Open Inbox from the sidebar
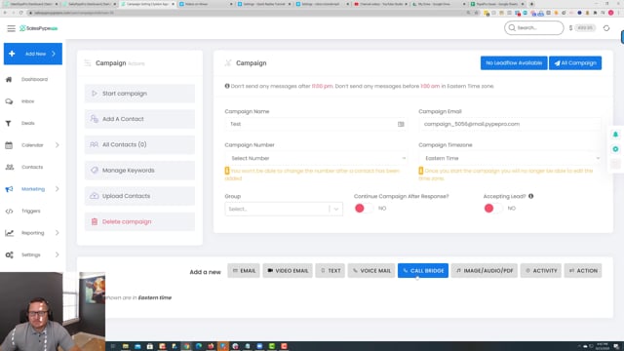 28,101
